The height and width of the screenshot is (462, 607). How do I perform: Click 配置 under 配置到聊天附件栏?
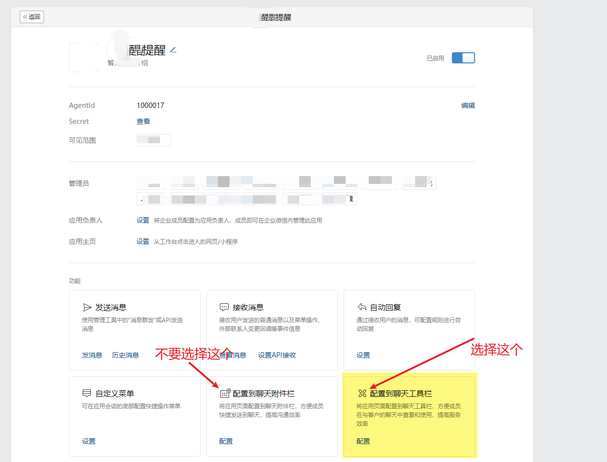(x=226, y=441)
